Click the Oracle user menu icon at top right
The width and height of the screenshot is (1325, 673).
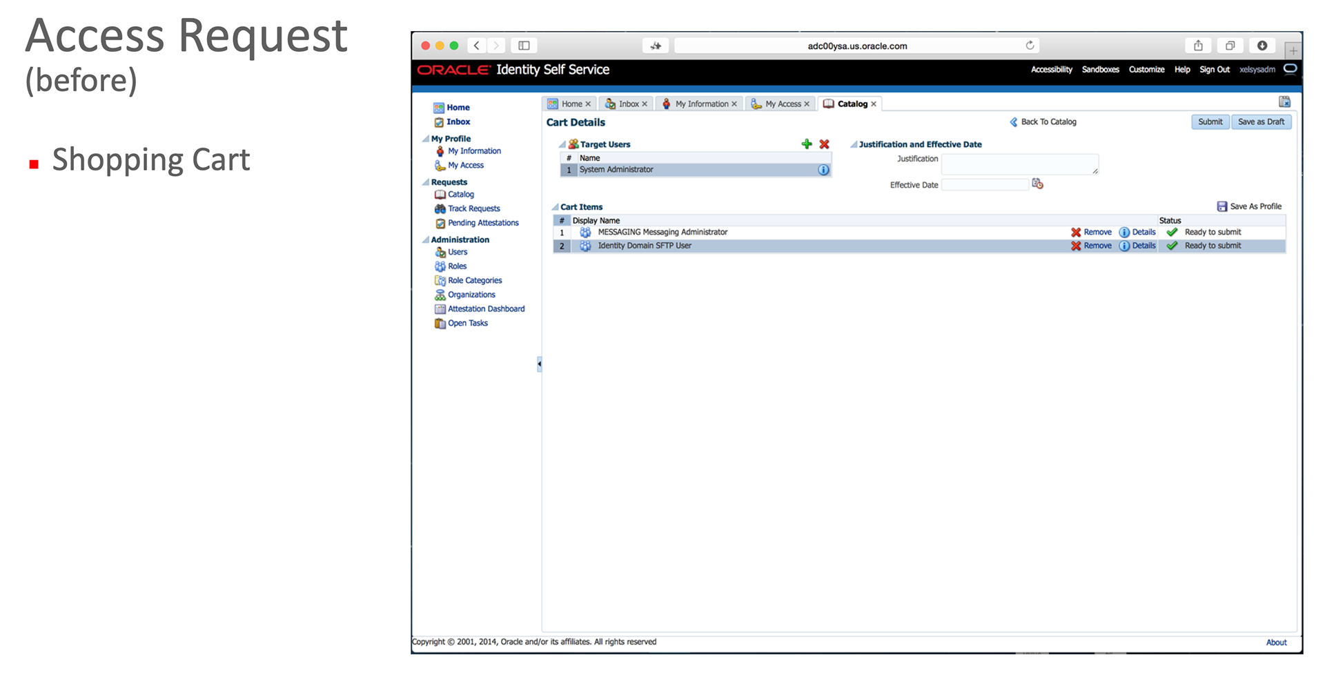tap(1290, 69)
